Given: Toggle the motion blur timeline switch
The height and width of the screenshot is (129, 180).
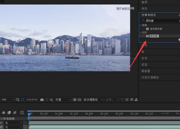Looking at the screenshot, I should point(15,113).
